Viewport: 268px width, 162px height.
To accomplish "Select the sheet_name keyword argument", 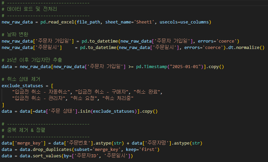I will [118, 22].
